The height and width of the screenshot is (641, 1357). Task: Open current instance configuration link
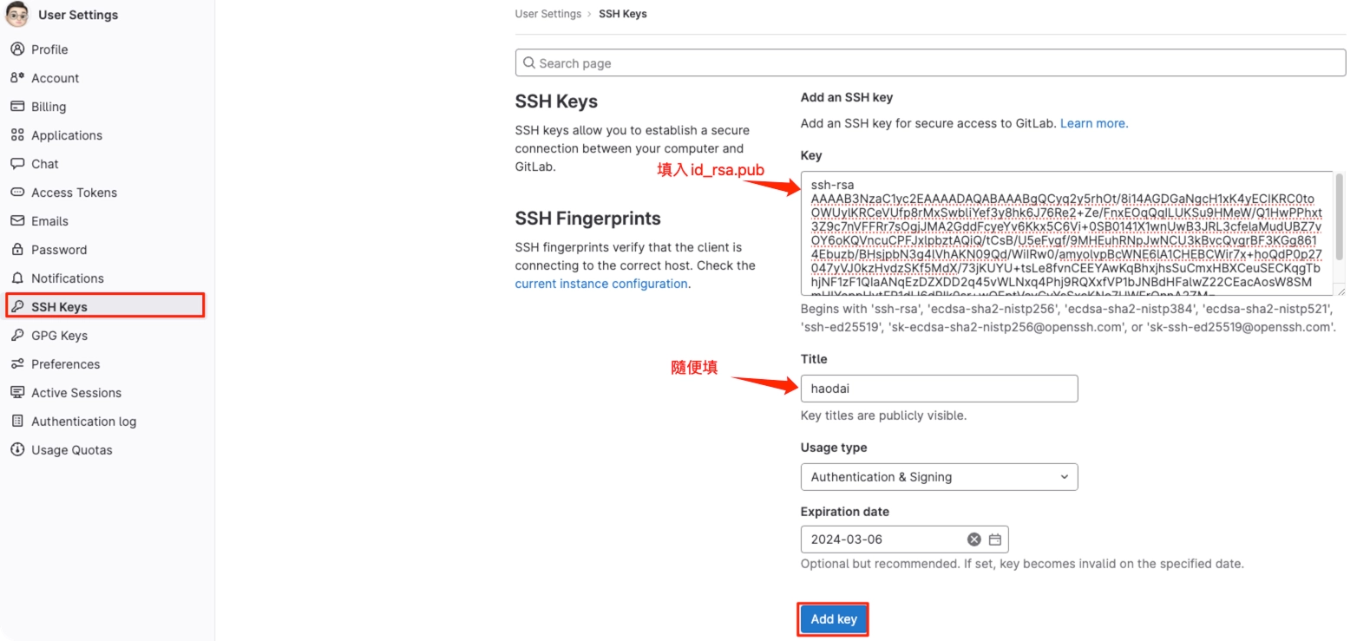(601, 284)
